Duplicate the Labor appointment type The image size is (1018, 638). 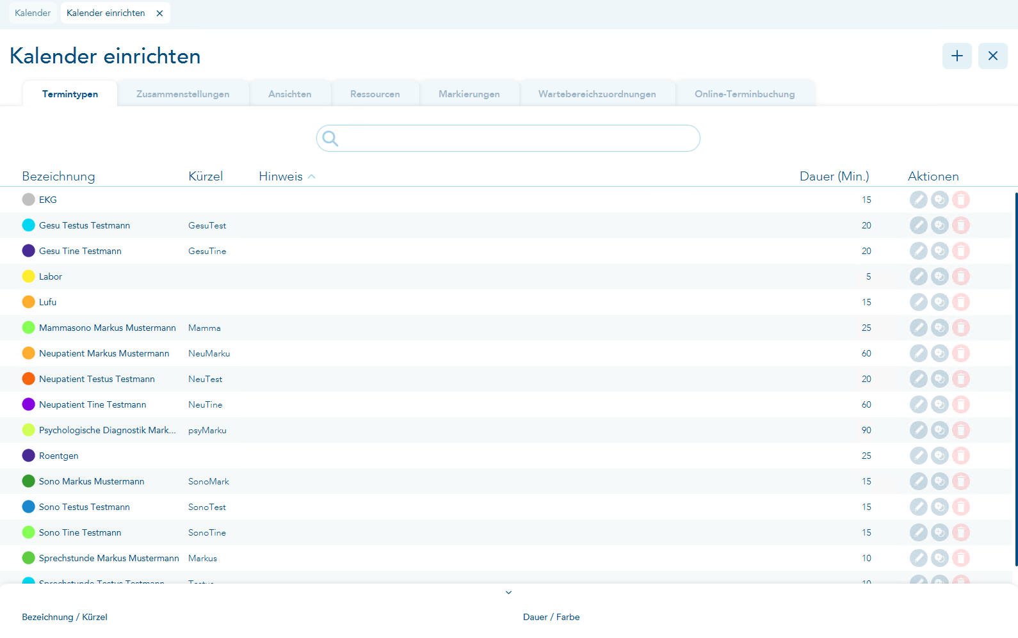pyautogui.click(x=939, y=276)
